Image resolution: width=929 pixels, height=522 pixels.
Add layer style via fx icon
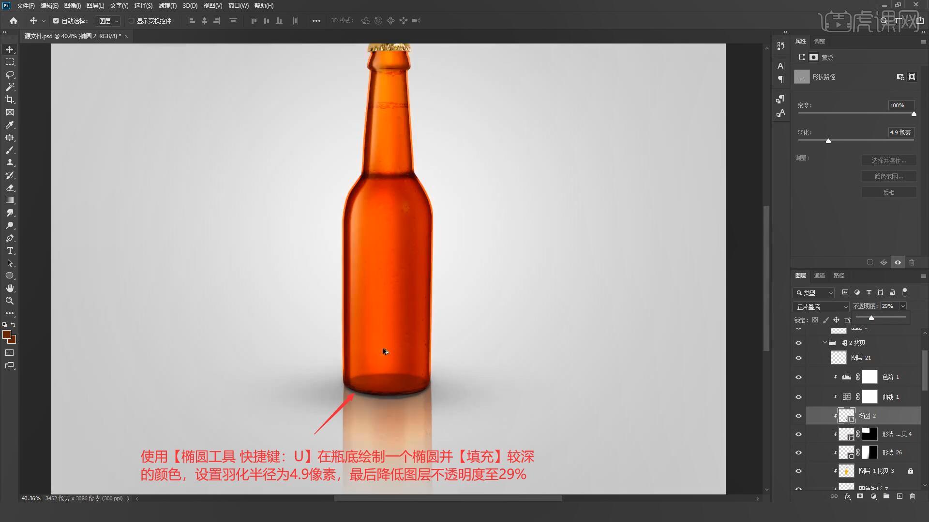847,496
